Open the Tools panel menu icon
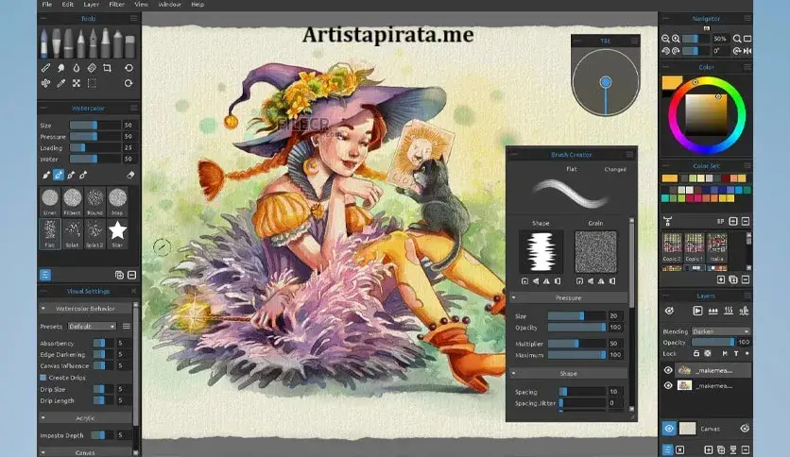Screen dimensions: 790x457 (133, 19)
